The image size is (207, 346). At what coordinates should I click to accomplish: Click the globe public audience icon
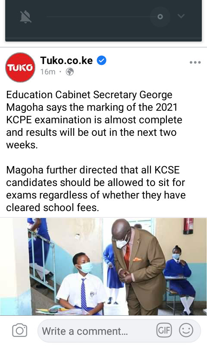(x=70, y=72)
